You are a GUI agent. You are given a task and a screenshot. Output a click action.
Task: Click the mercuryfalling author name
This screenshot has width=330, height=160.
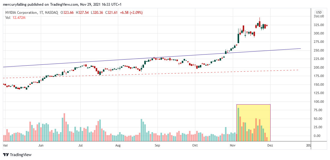[x=15, y=4]
